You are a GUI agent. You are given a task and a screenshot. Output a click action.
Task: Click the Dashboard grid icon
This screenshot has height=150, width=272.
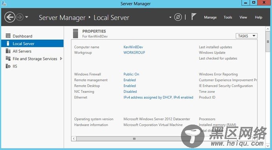(x=8, y=36)
